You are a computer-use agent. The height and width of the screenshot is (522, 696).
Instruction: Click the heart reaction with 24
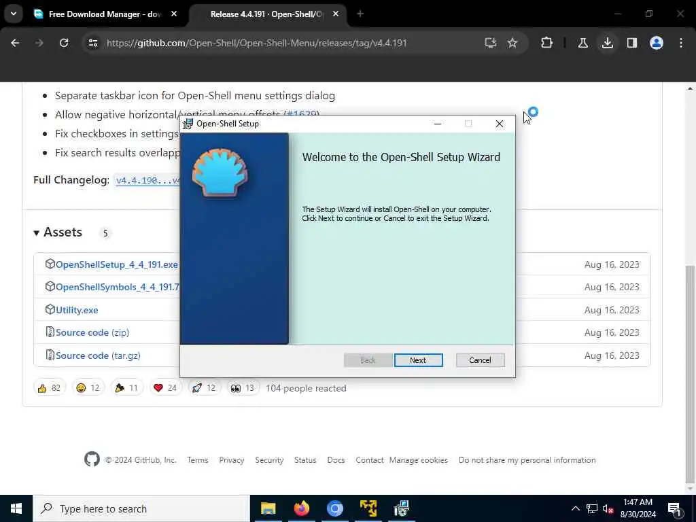coord(165,388)
